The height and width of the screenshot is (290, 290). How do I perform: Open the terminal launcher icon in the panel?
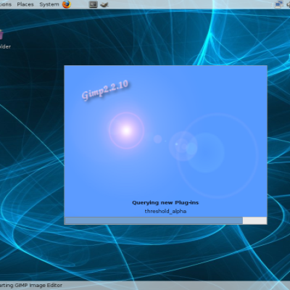click(93, 4)
